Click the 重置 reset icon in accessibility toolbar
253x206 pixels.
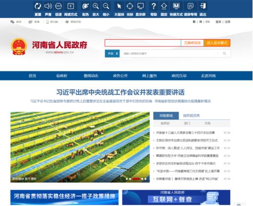tap(38, 6)
